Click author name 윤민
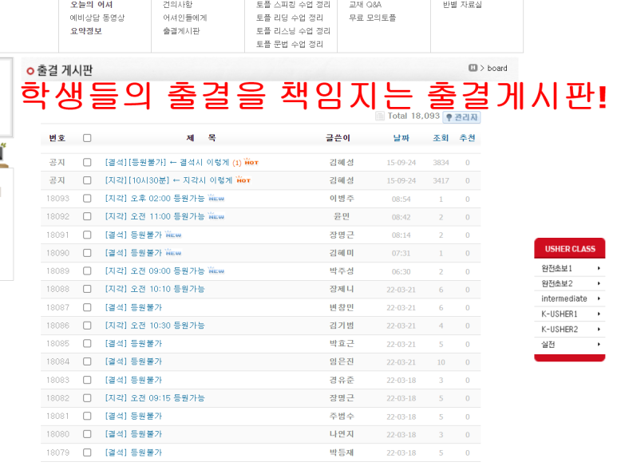Image resolution: width=617 pixels, height=466 pixels. click(x=342, y=217)
